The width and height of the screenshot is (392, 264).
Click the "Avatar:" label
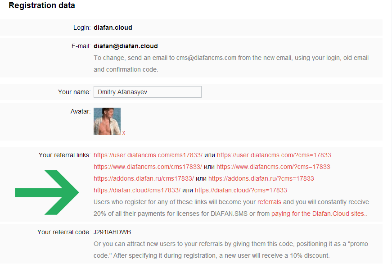(81, 111)
